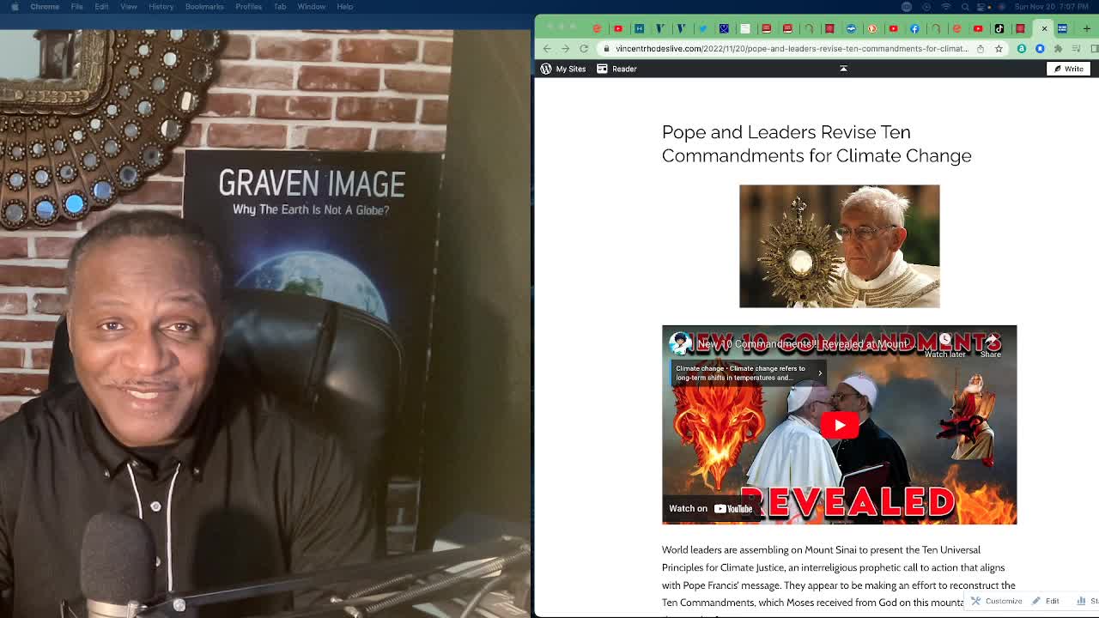Screen dimensions: 1099x618
Task: Open the Apple menu
Action: point(15,7)
